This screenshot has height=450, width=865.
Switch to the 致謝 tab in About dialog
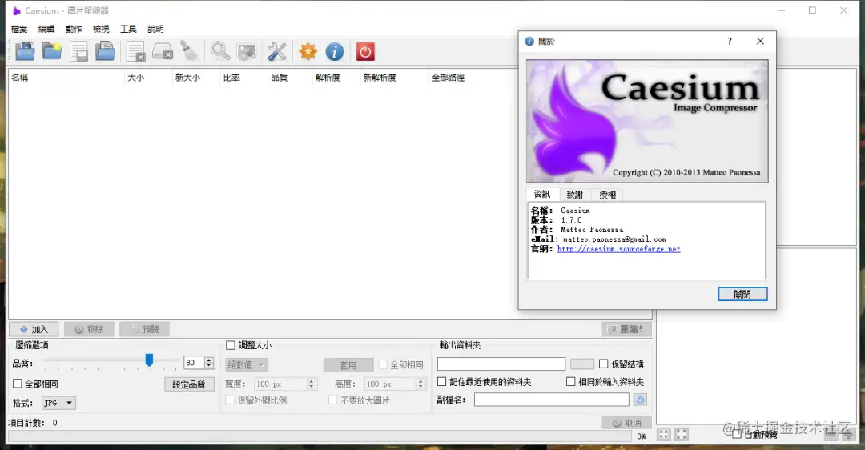click(575, 195)
